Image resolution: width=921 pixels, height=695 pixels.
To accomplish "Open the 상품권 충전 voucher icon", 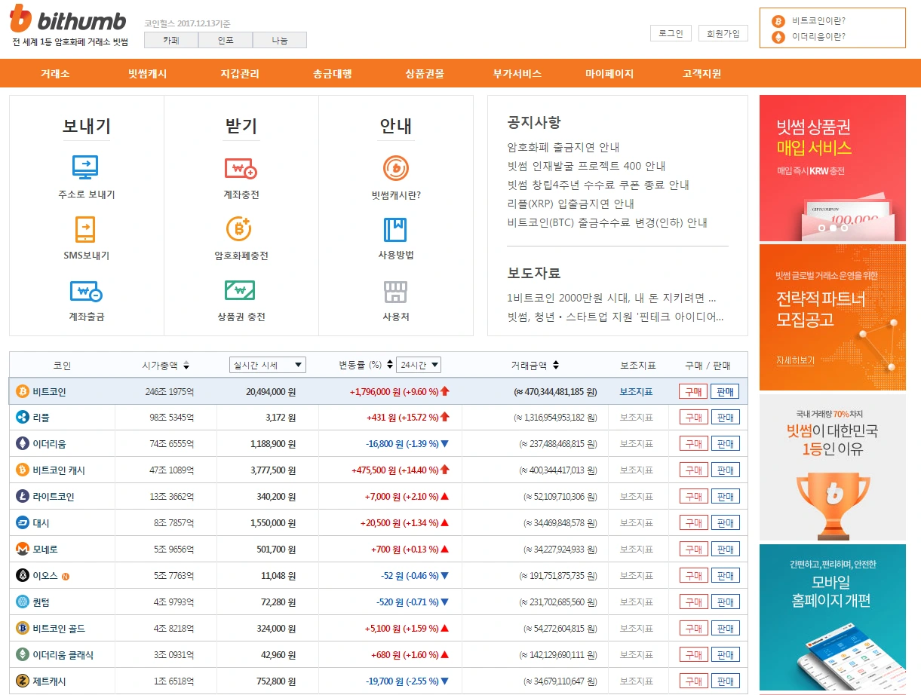I will point(240,290).
